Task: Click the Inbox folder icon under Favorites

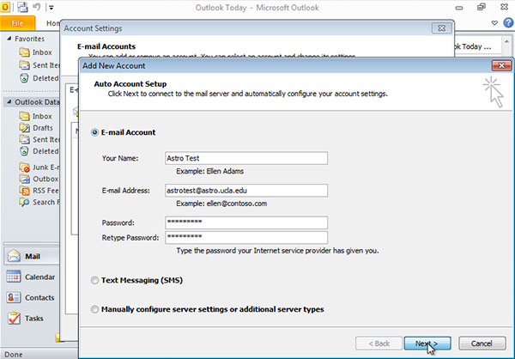Action: tap(24, 52)
